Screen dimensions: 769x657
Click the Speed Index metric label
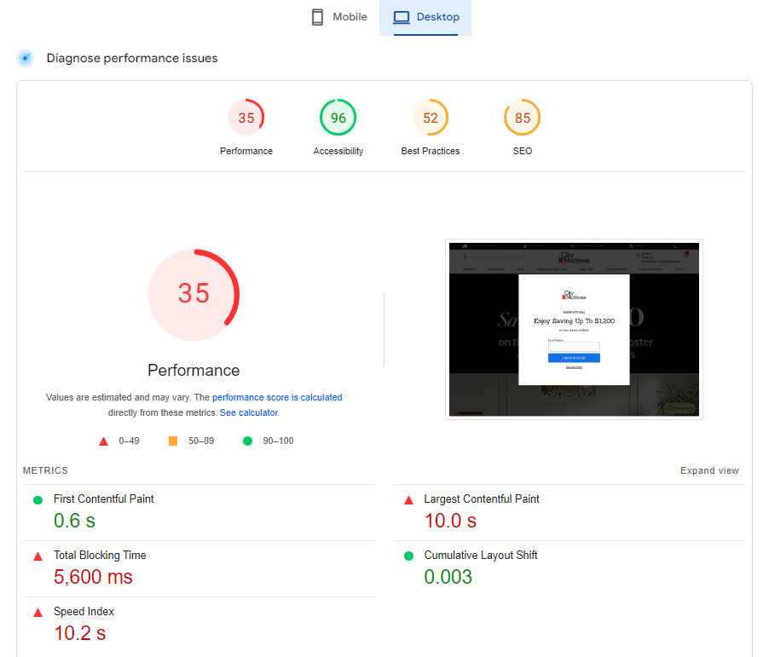tap(84, 612)
